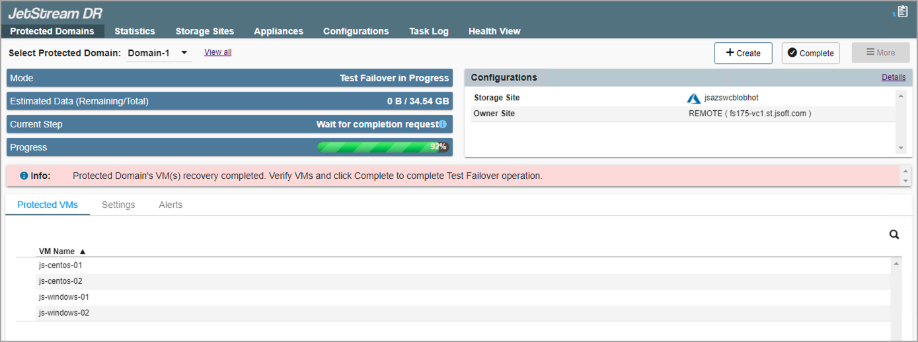Open the More actions menu
The height and width of the screenshot is (342, 918).
click(880, 53)
